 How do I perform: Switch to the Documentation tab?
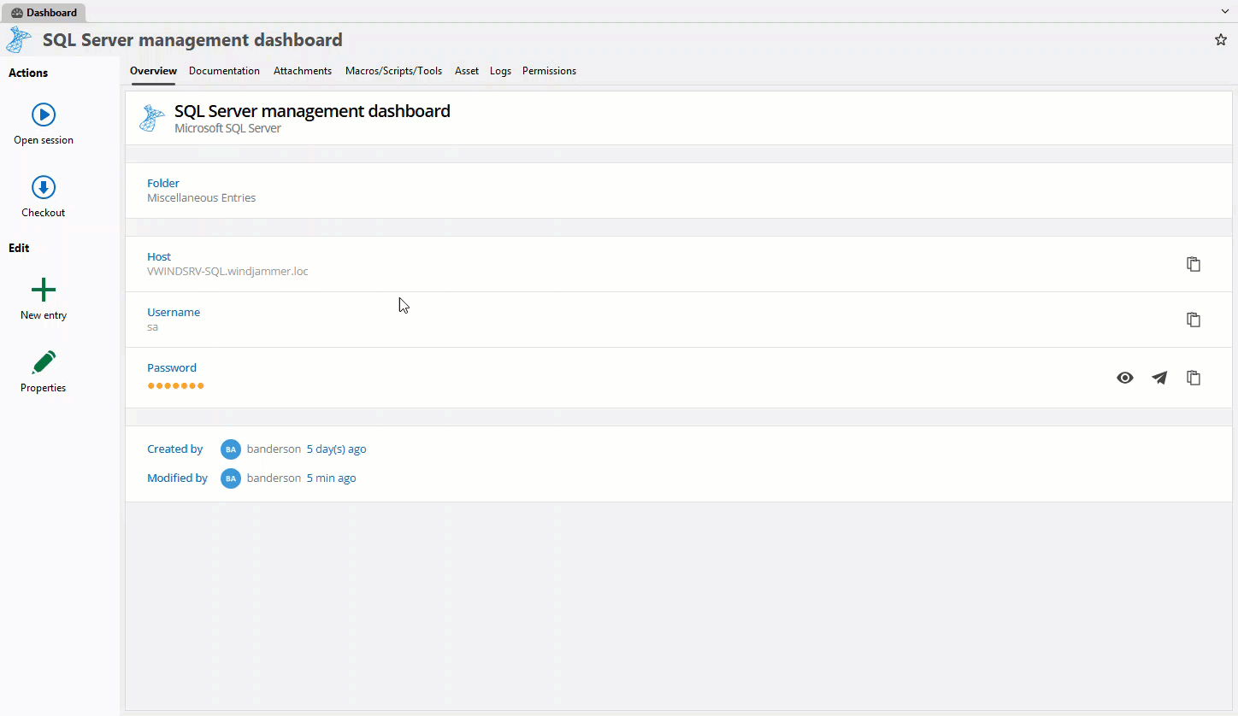224,71
